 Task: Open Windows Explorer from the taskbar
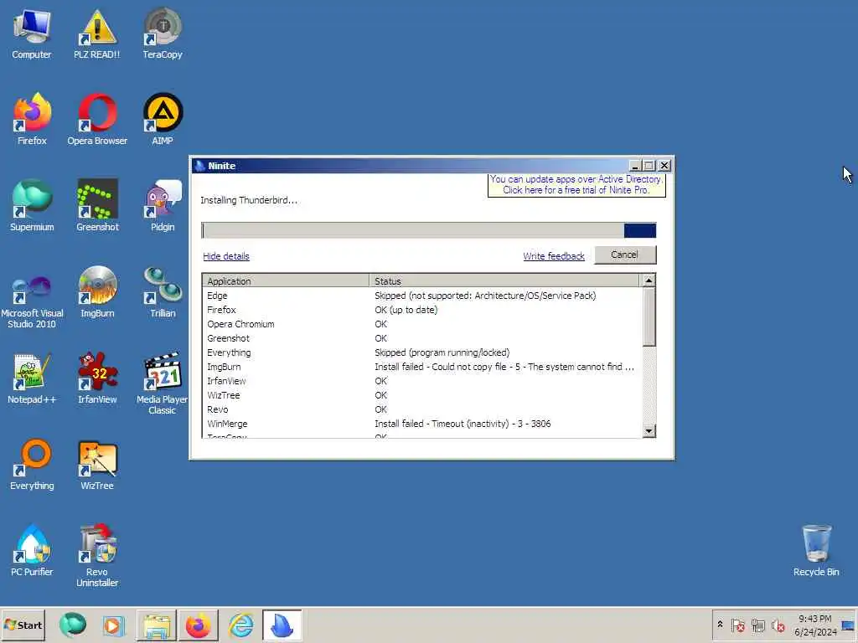point(157,625)
